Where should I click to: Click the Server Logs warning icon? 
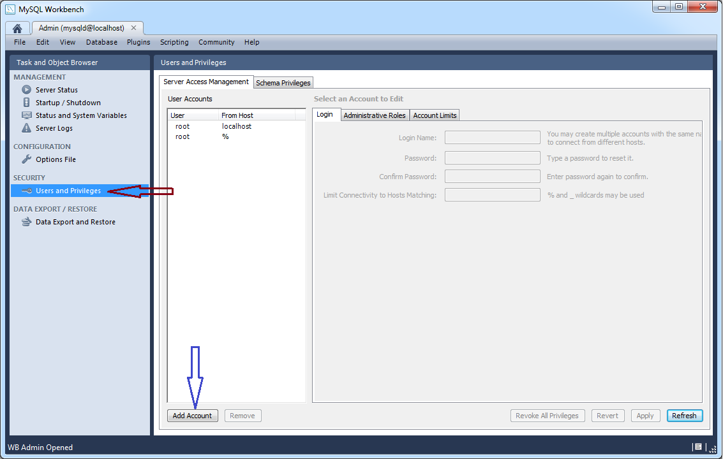(27, 128)
